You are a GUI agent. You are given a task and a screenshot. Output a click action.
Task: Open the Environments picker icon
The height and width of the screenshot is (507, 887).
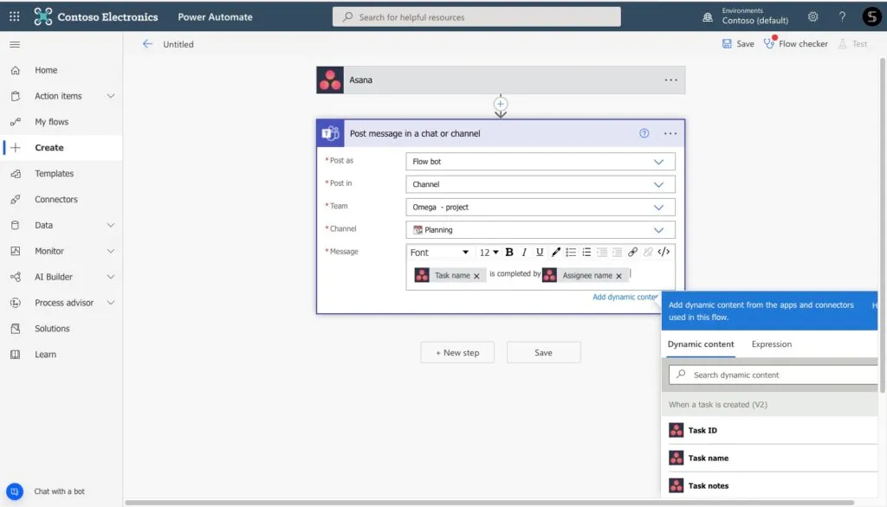[x=707, y=17]
